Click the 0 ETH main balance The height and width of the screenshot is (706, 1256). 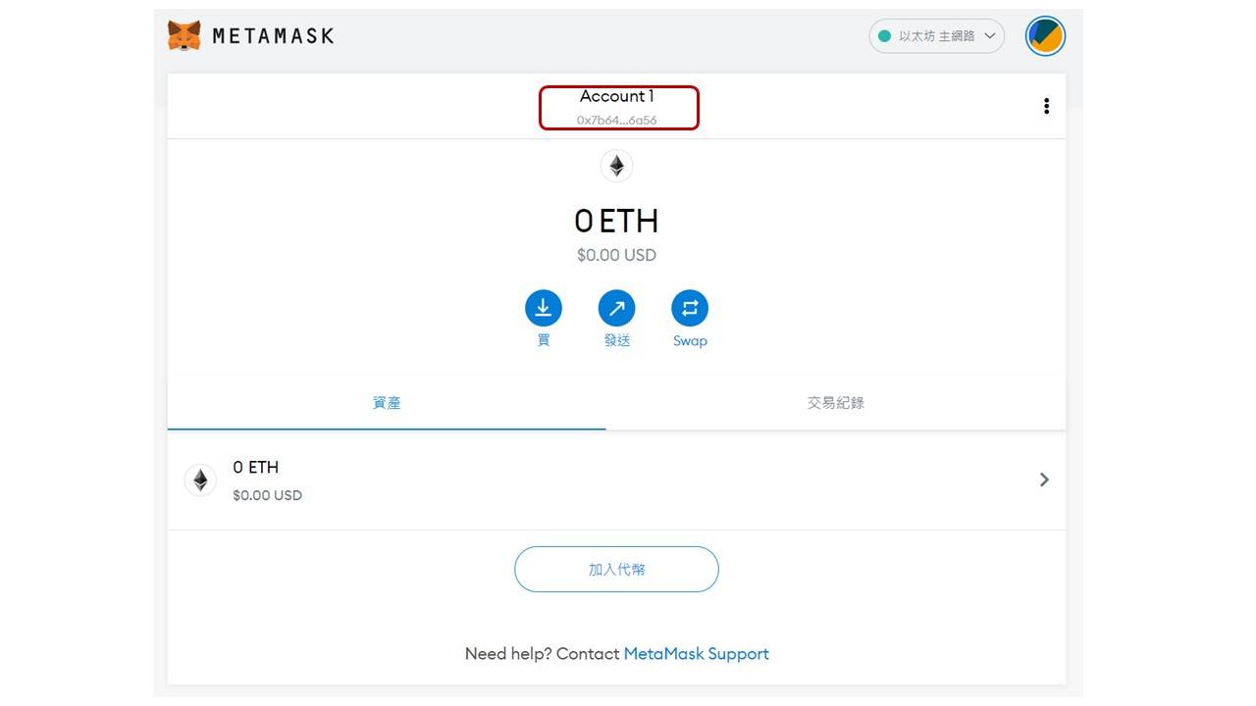(x=616, y=222)
